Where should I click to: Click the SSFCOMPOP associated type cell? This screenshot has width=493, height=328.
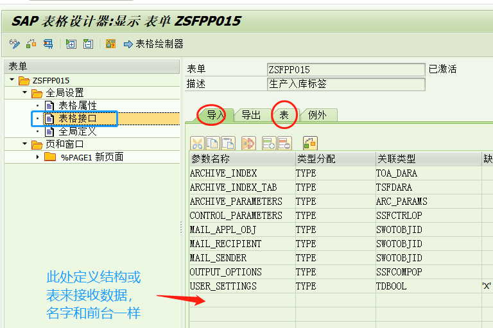[x=429, y=272]
